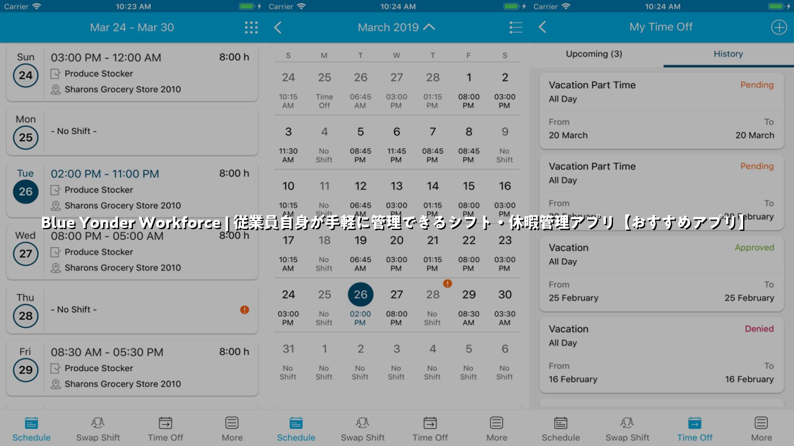
Task: Tap the Denied status label
Action: click(759, 329)
